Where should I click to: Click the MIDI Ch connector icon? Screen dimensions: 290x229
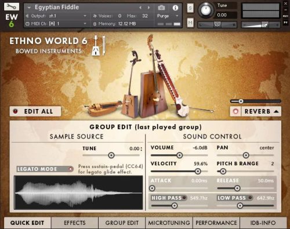point(27,24)
